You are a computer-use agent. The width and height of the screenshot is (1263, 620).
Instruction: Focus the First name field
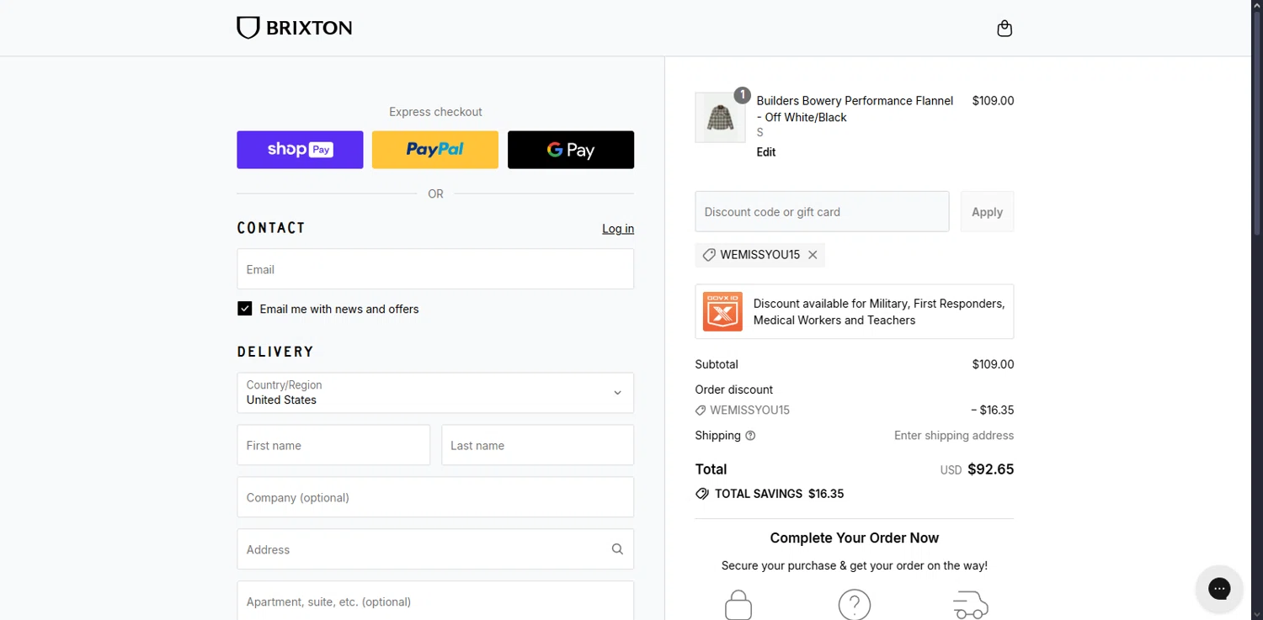(x=333, y=445)
